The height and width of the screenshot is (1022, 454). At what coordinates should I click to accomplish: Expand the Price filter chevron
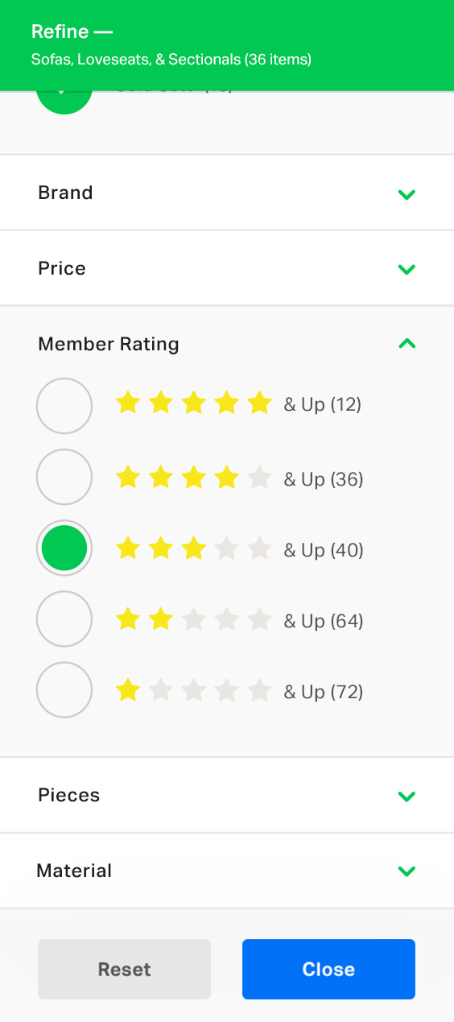tap(407, 269)
